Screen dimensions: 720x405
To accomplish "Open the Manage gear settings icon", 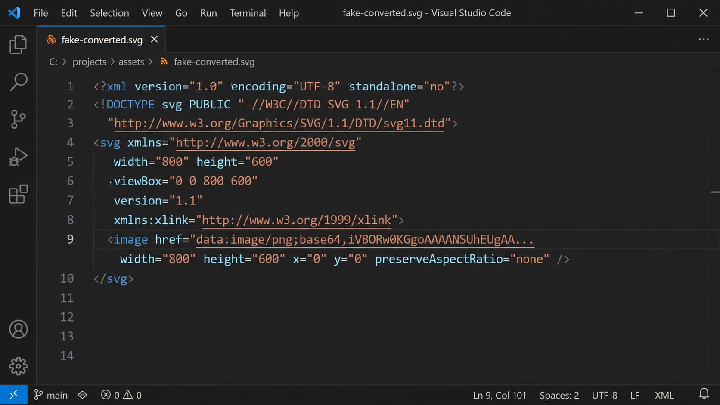I will 18,366.
